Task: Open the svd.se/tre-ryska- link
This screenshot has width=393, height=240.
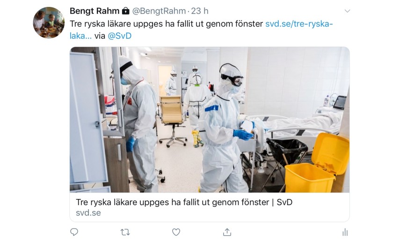Action: (299, 24)
